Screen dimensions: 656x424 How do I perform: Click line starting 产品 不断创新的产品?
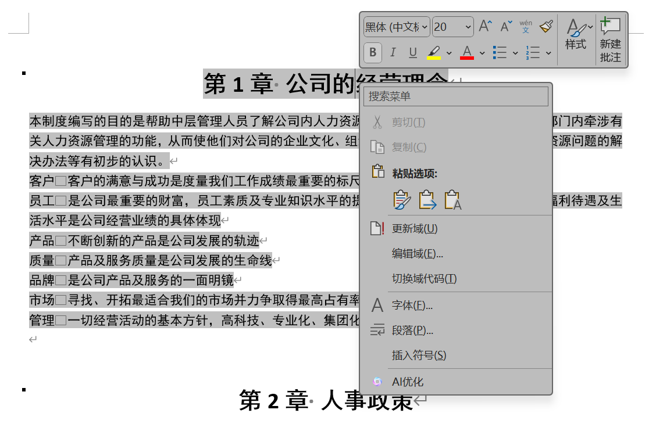click(144, 240)
